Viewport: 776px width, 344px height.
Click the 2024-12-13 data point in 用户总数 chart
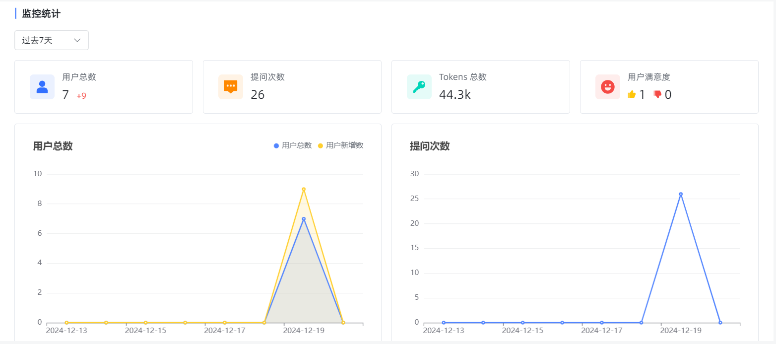tap(66, 323)
